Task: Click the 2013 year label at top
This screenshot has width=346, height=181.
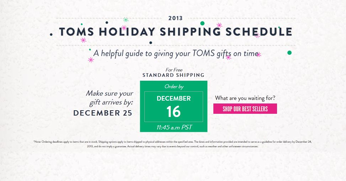Action: coord(175,18)
